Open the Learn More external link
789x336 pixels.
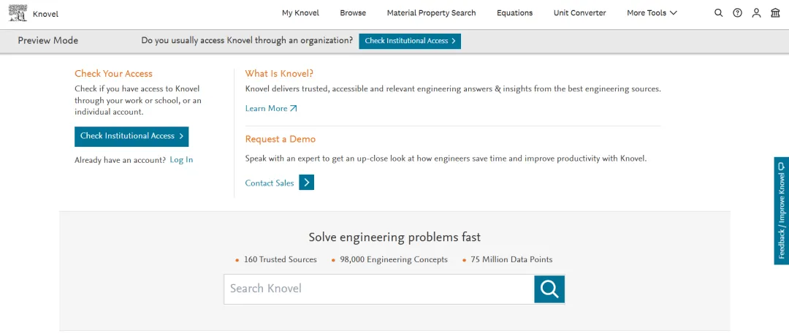pyautogui.click(x=271, y=109)
